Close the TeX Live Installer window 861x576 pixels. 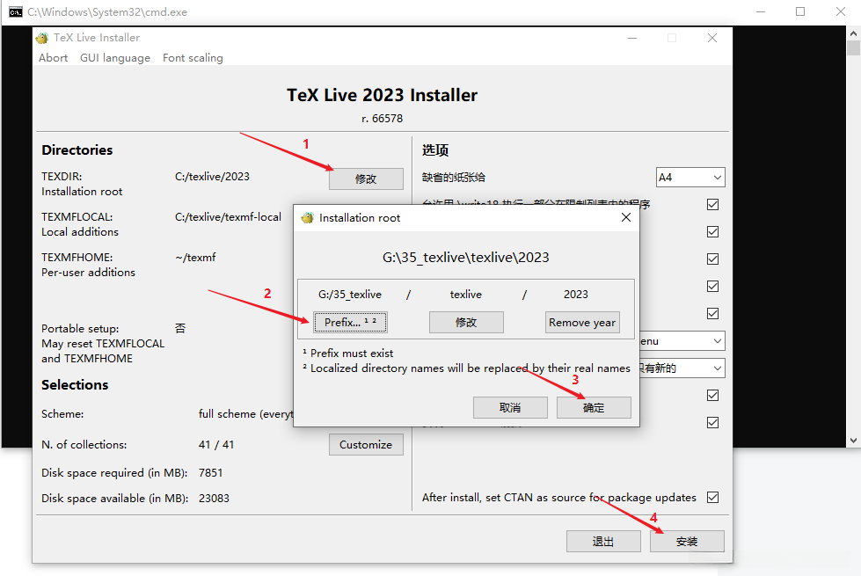(x=712, y=38)
